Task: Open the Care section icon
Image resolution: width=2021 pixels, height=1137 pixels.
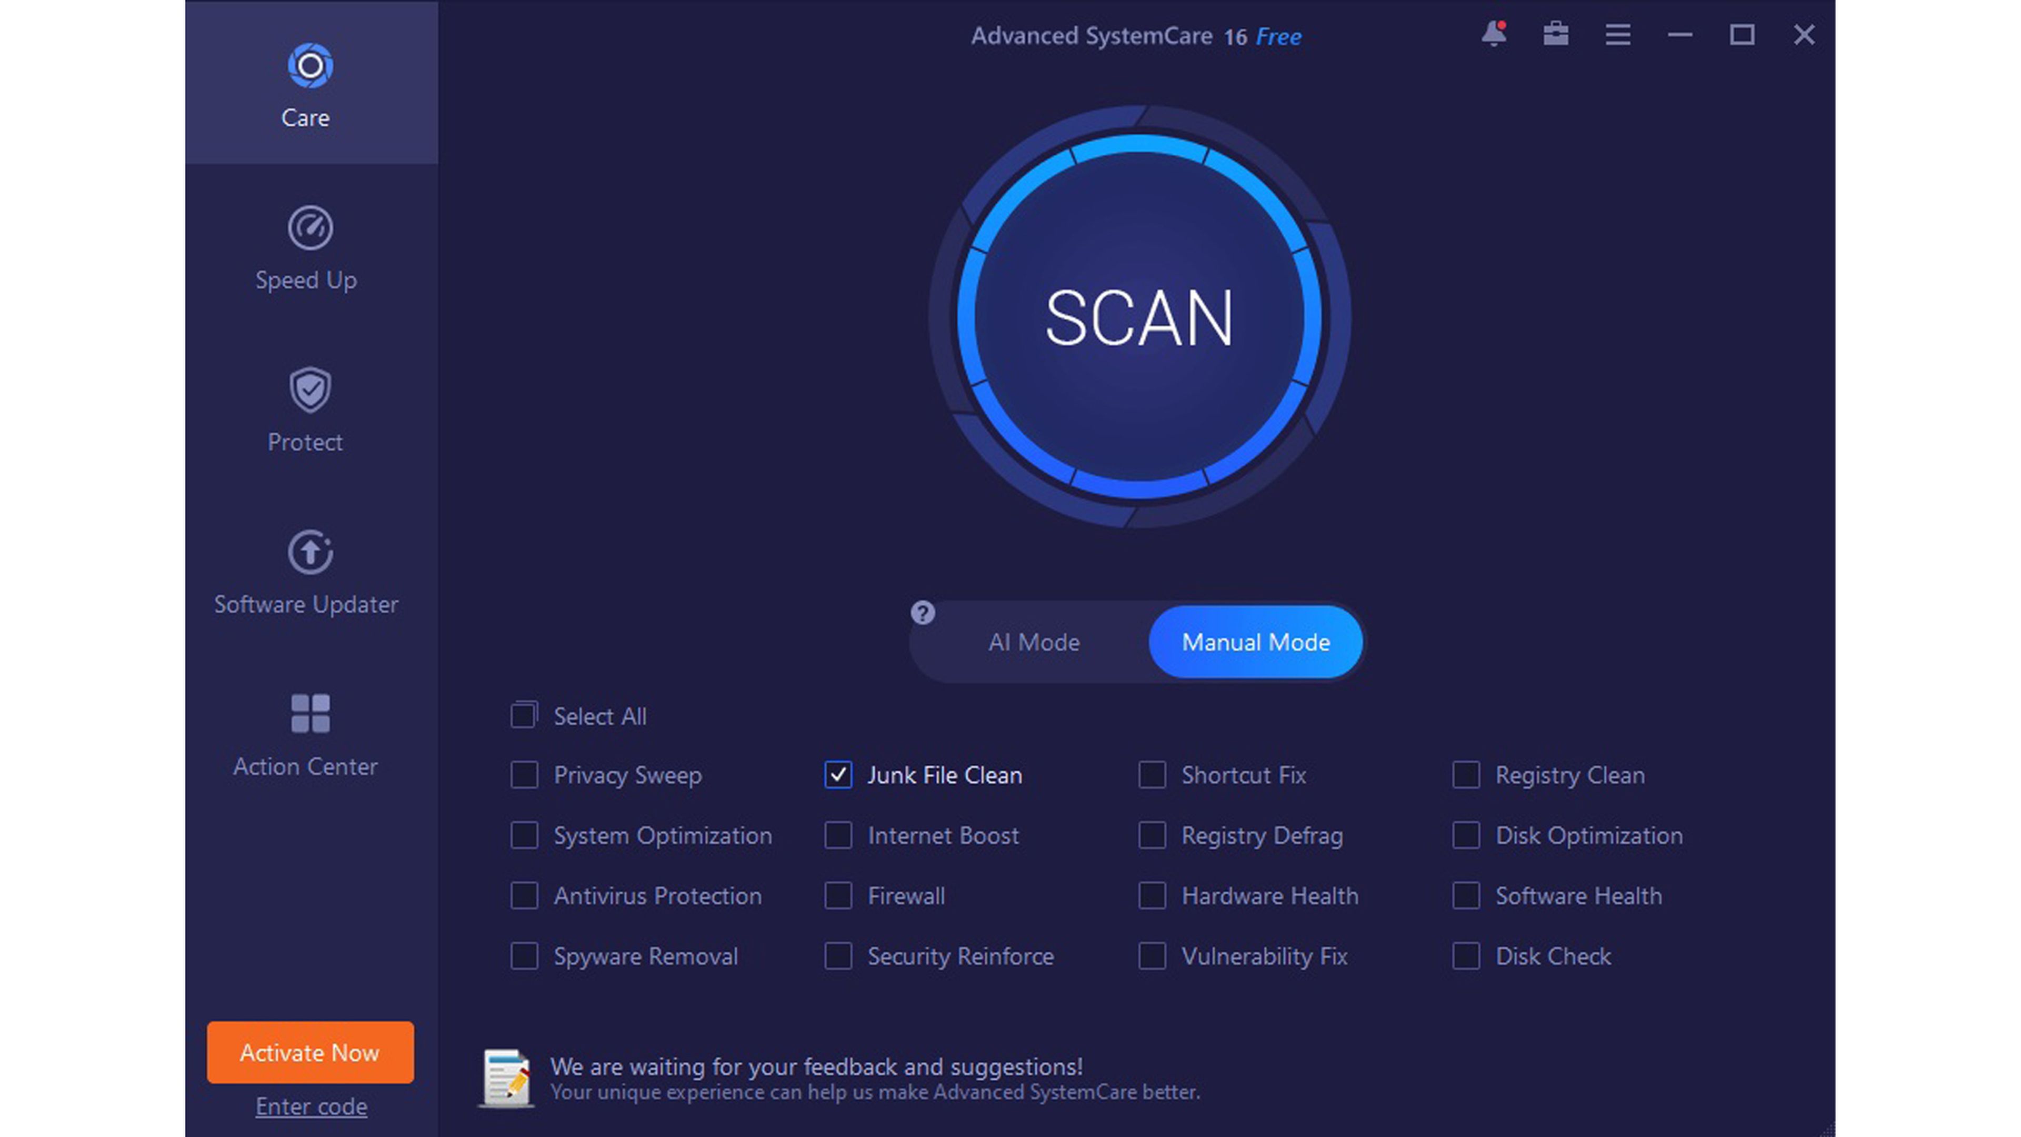Action: pyautogui.click(x=310, y=66)
